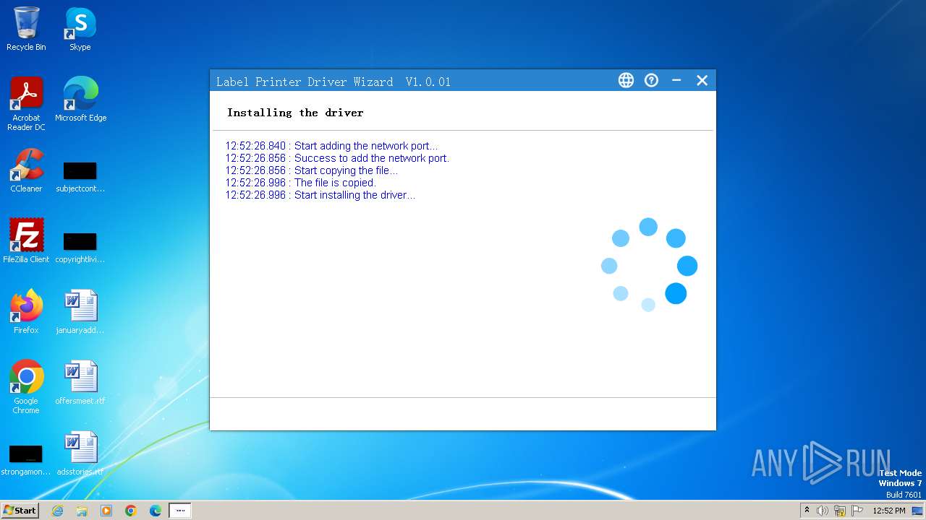Click 'Success to add the network port.' line
Image resolution: width=926 pixels, height=520 pixels.
[x=337, y=158]
